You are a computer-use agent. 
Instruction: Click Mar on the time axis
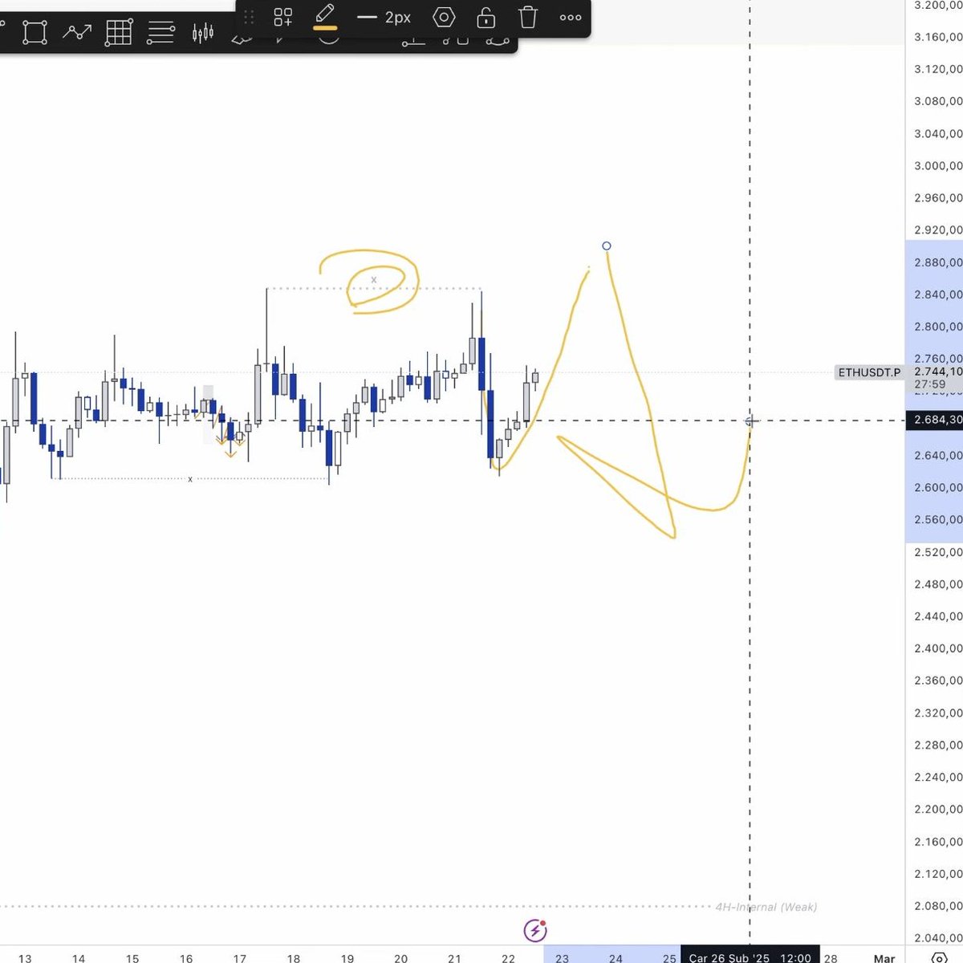(884, 957)
